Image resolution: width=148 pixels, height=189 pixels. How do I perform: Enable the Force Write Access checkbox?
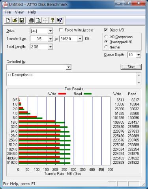point(61,30)
